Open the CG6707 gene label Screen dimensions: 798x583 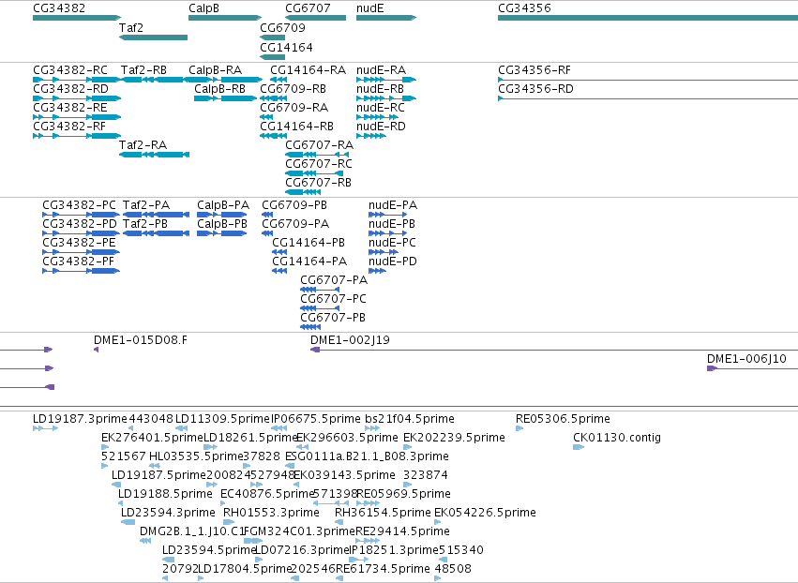308,8
